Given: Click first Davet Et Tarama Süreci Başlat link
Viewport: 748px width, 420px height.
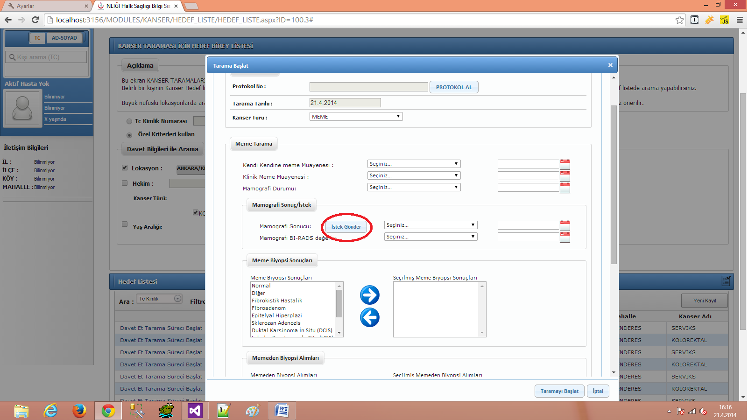Looking at the screenshot, I should point(161,328).
